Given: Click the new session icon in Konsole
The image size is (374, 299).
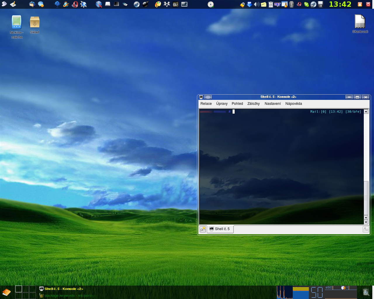Looking at the screenshot, I should pos(203,229).
